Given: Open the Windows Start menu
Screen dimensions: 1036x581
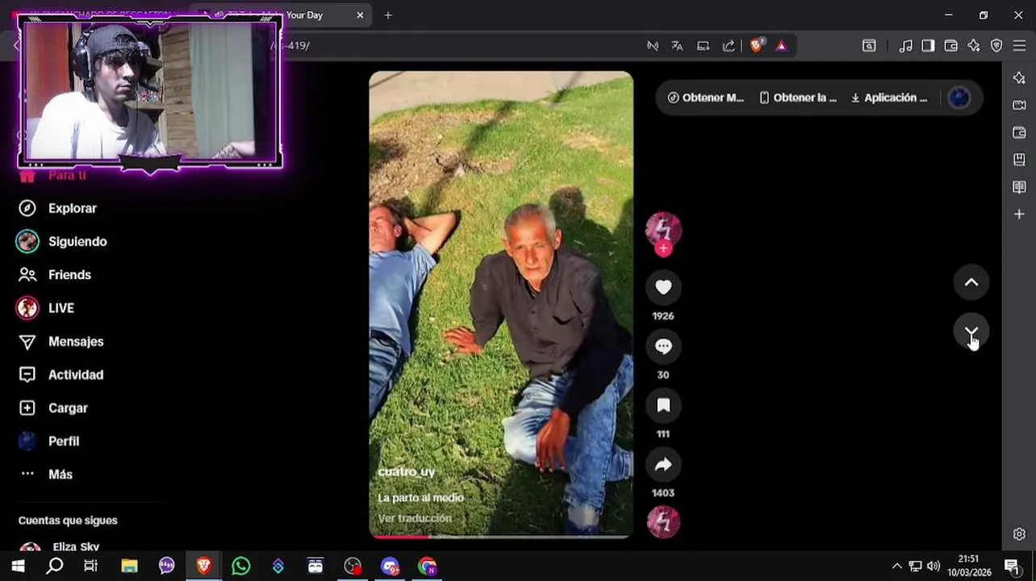Looking at the screenshot, I should [x=18, y=566].
